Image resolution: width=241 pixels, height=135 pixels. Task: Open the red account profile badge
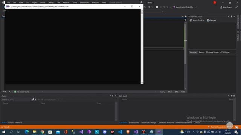click(215, 3)
